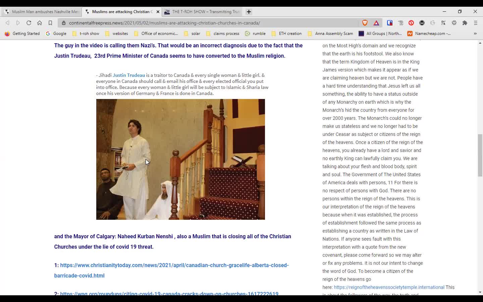The height and width of the screenshot is (302, 483).
Task: Click red circular arrows extension icon
Action: pyautogui.click(x=411, y=23)
